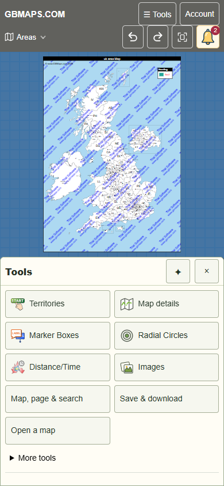The width and height of the screenshot is (224, 486).
Task: Open the Territories tool
Action: click(x=57, y=304)
